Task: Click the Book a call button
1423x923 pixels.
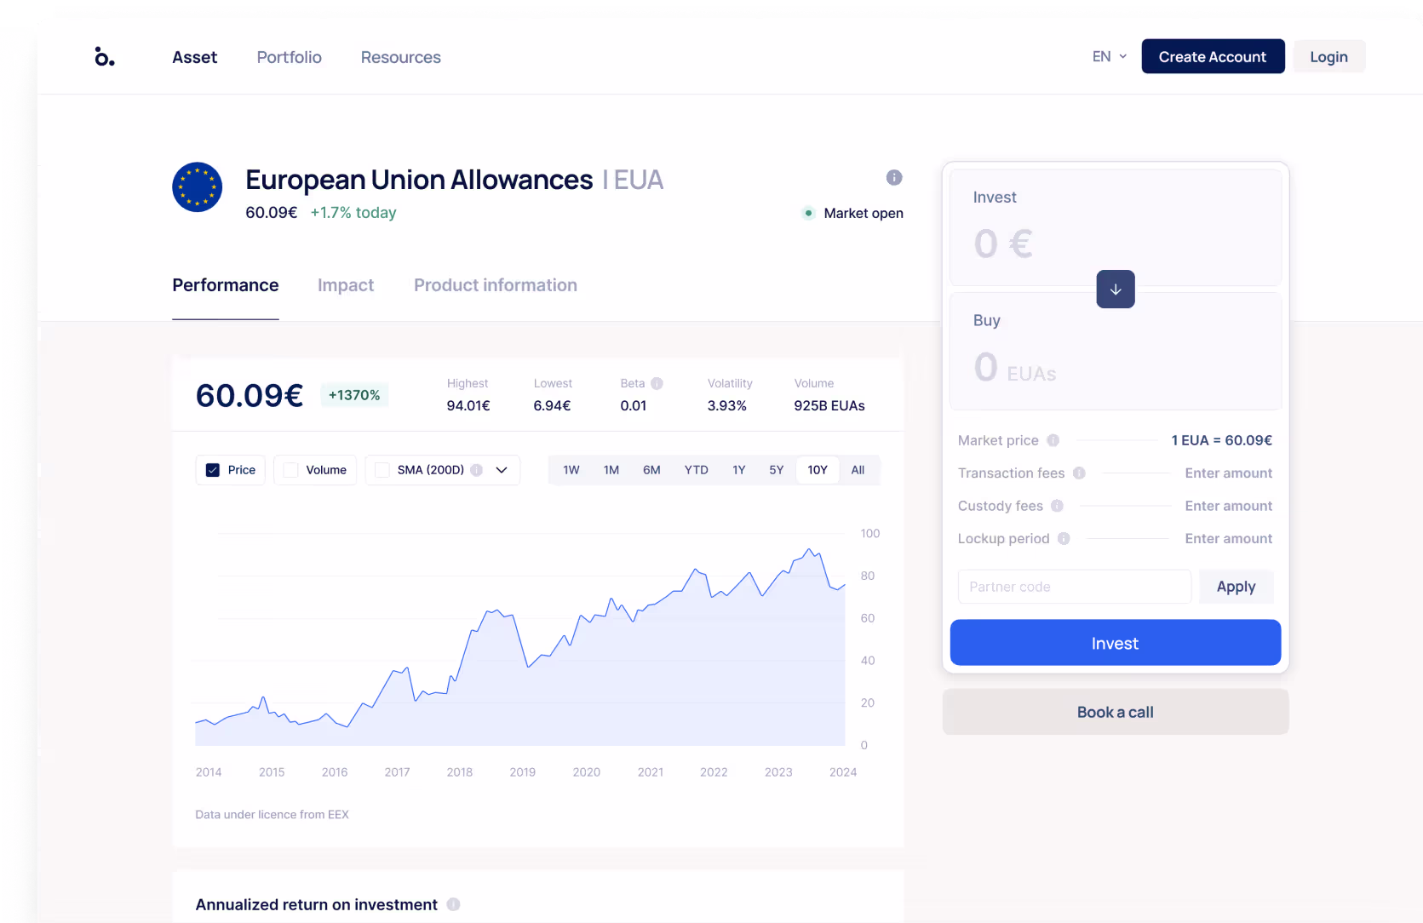Action: coord(1115,712)
